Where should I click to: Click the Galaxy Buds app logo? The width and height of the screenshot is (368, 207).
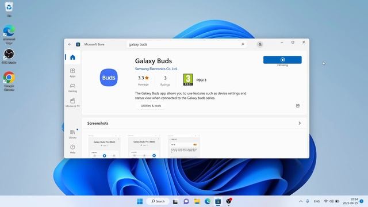(x=109, y=78)
